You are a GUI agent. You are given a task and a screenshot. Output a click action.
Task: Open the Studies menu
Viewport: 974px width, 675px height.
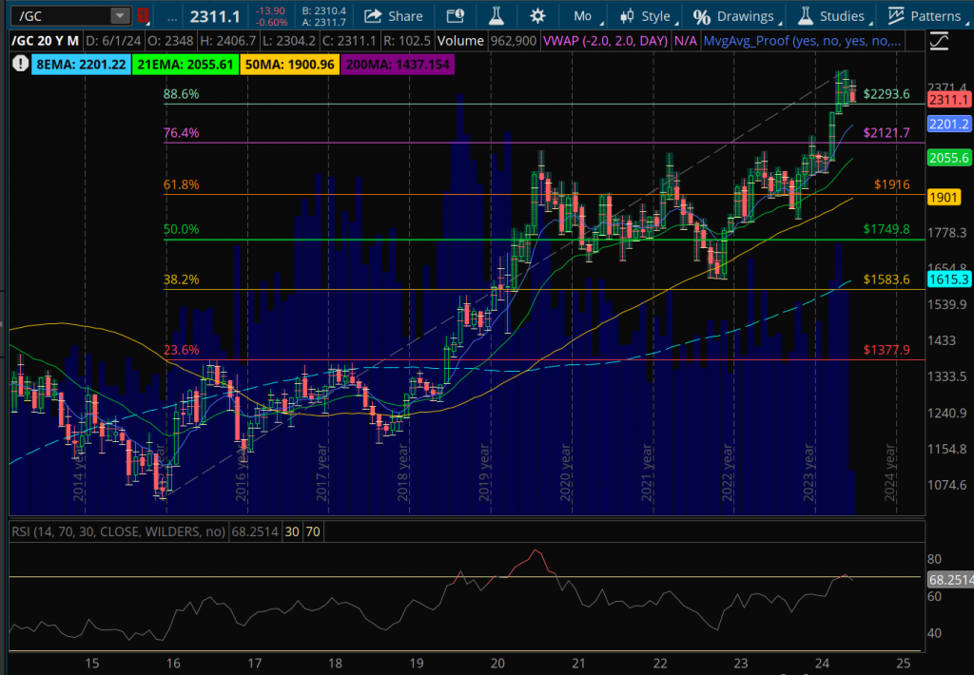(x=833, y=16)
